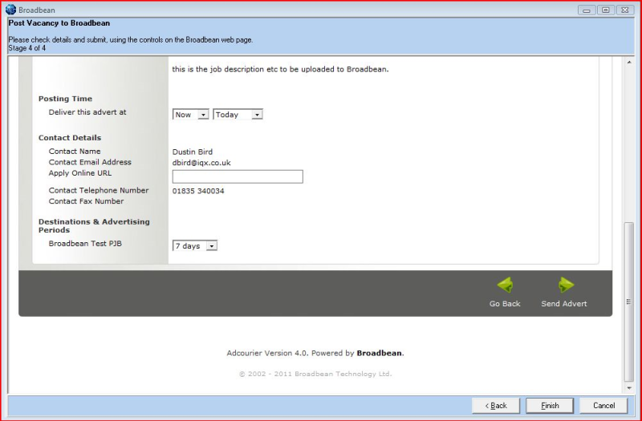The image size is (642, 421).
Task: Click the job description text line
Action: (x=280, y=69)
